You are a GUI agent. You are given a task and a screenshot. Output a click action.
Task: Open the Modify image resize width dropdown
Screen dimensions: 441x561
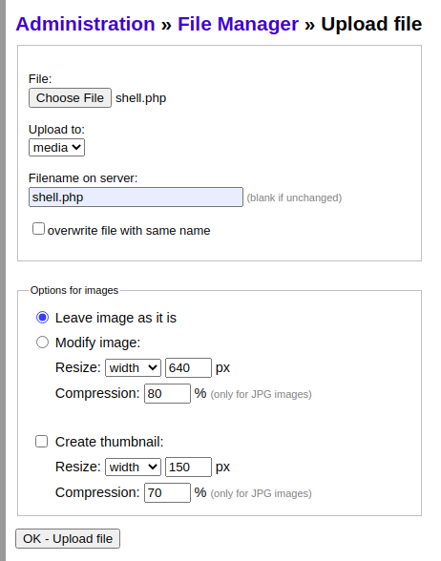134,368
